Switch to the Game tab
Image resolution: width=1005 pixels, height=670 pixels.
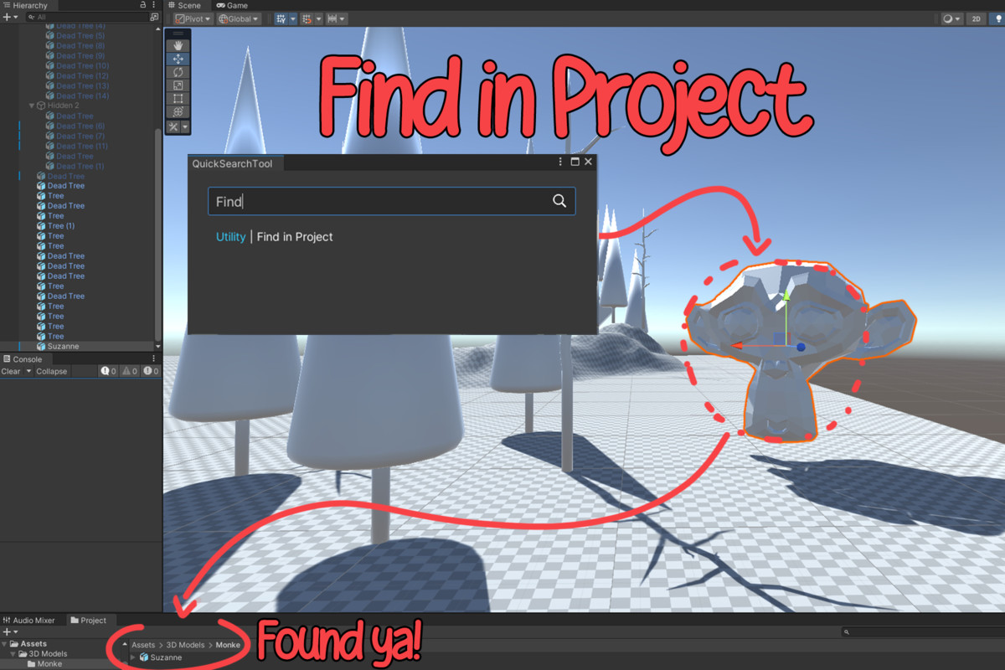coord(233,5)
